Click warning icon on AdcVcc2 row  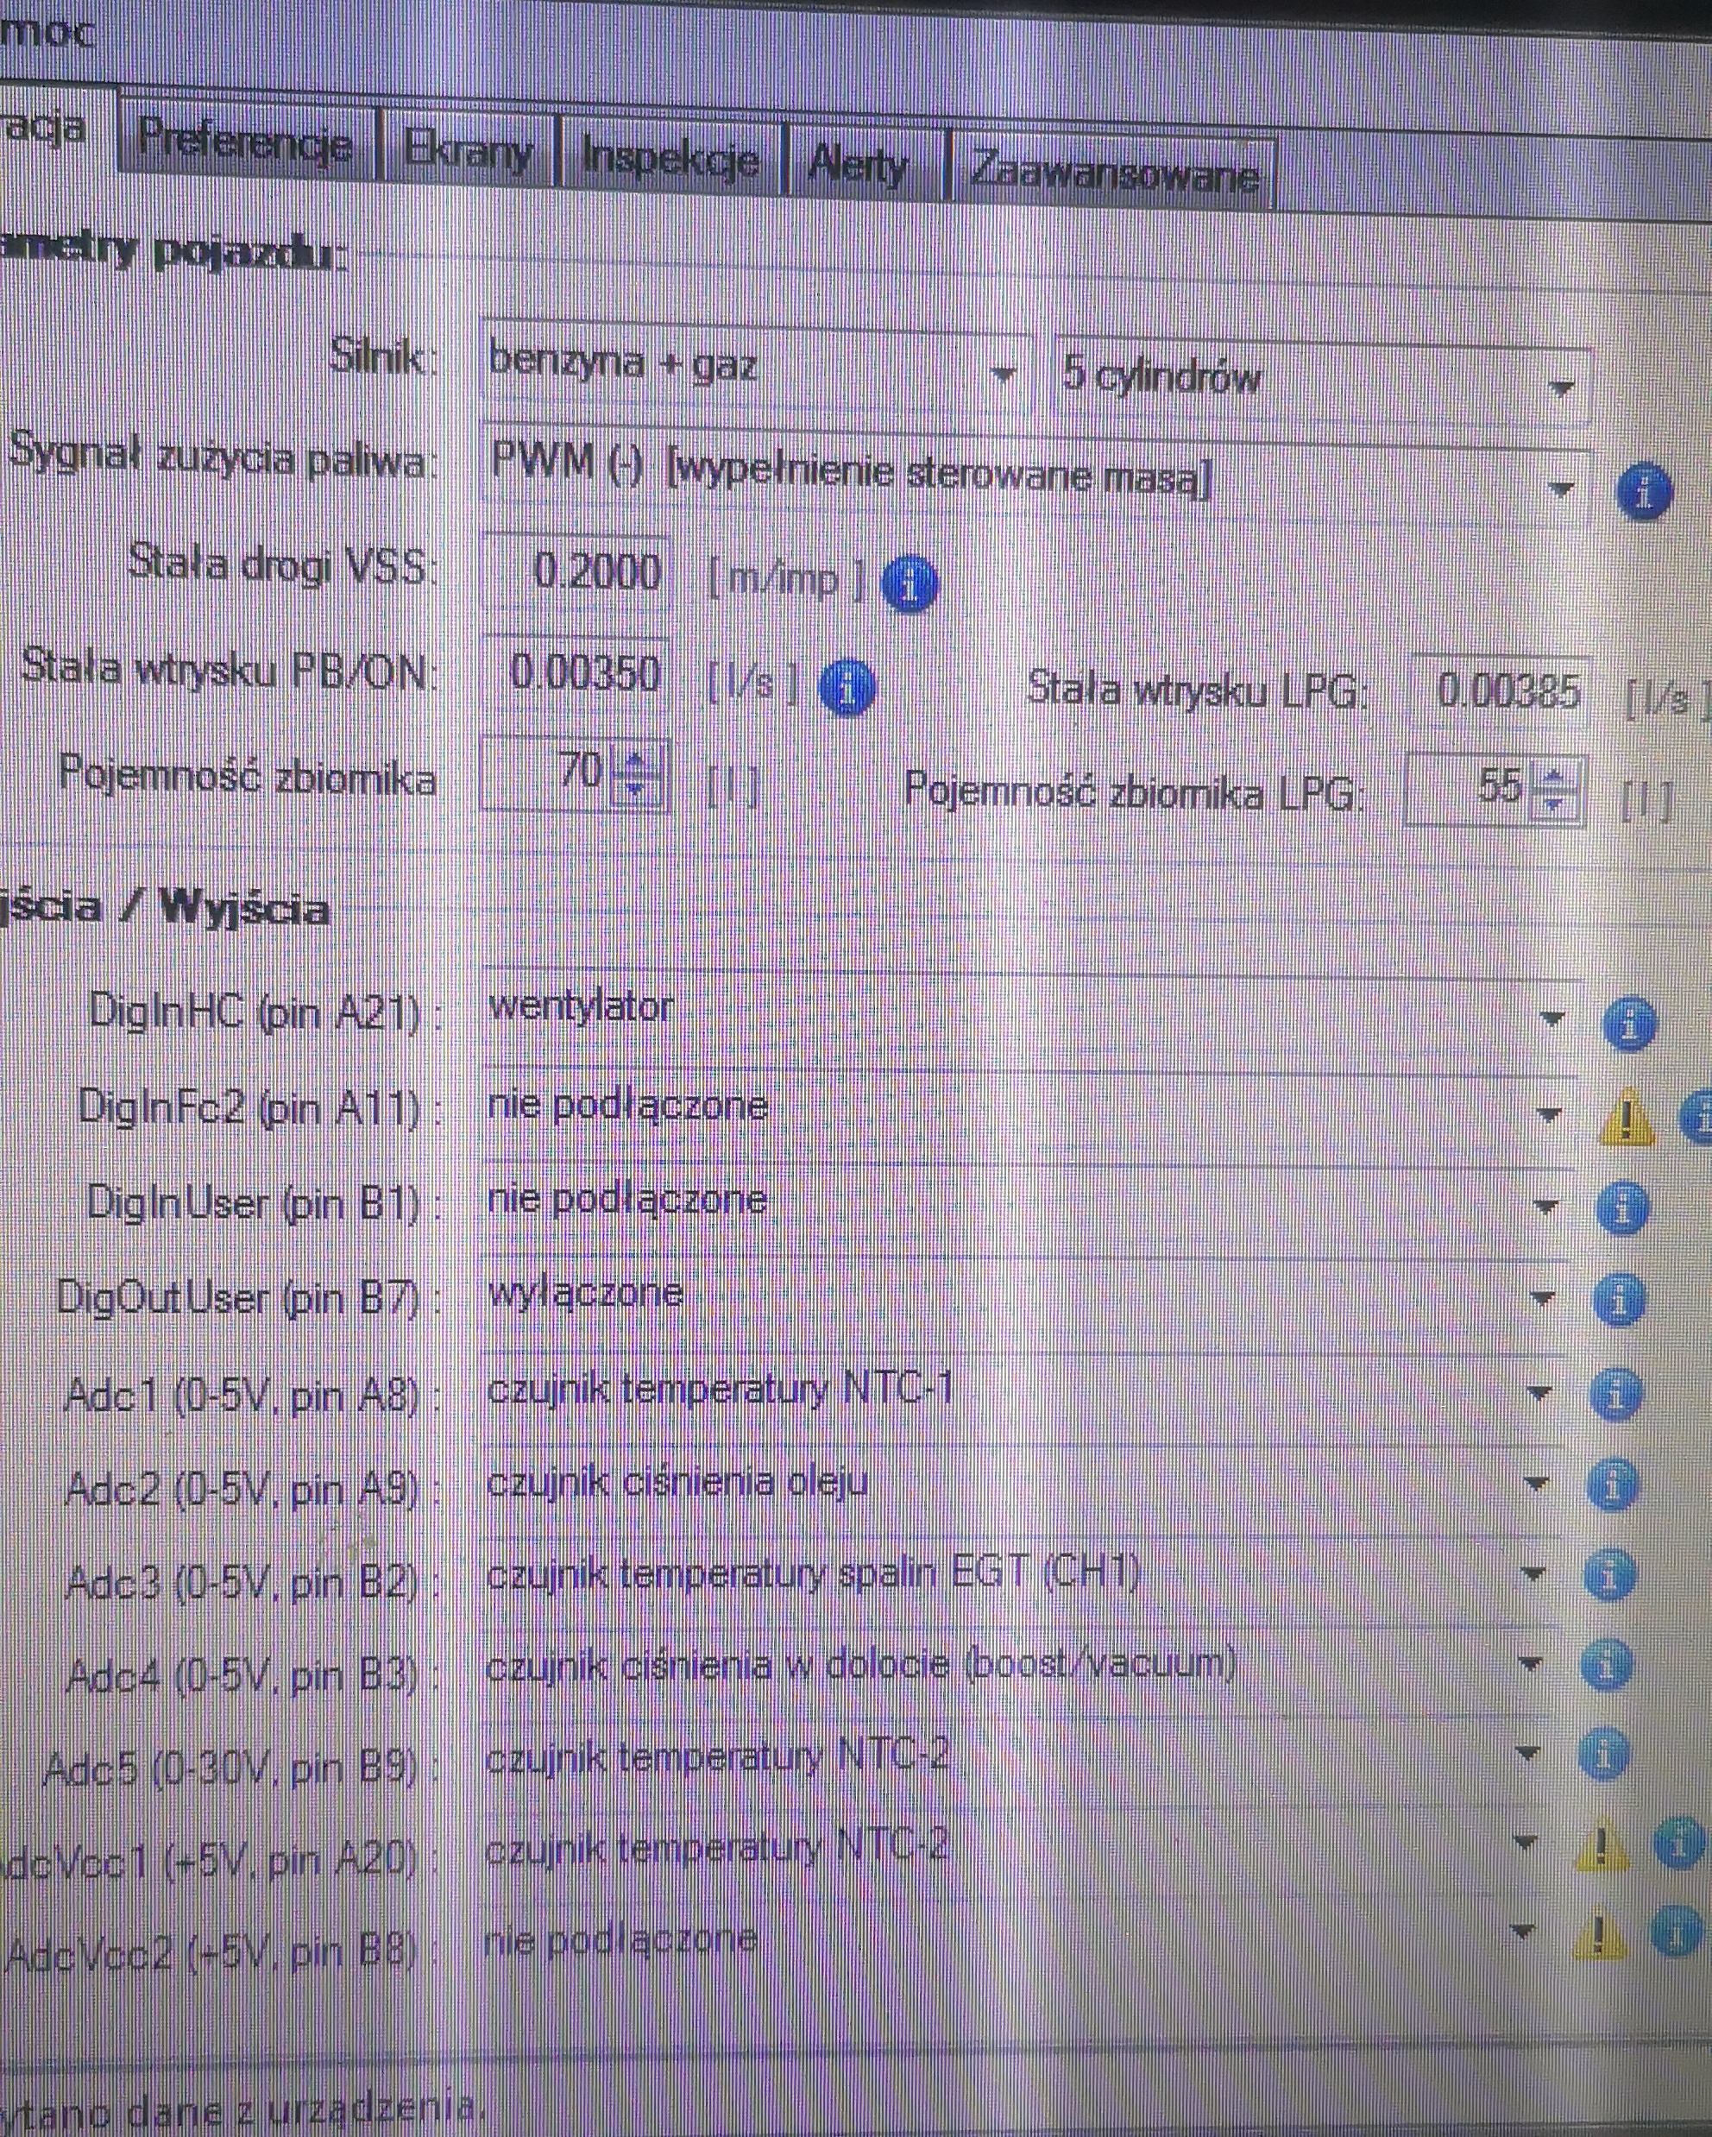pyautogui.click(x=1597, y=1934)
